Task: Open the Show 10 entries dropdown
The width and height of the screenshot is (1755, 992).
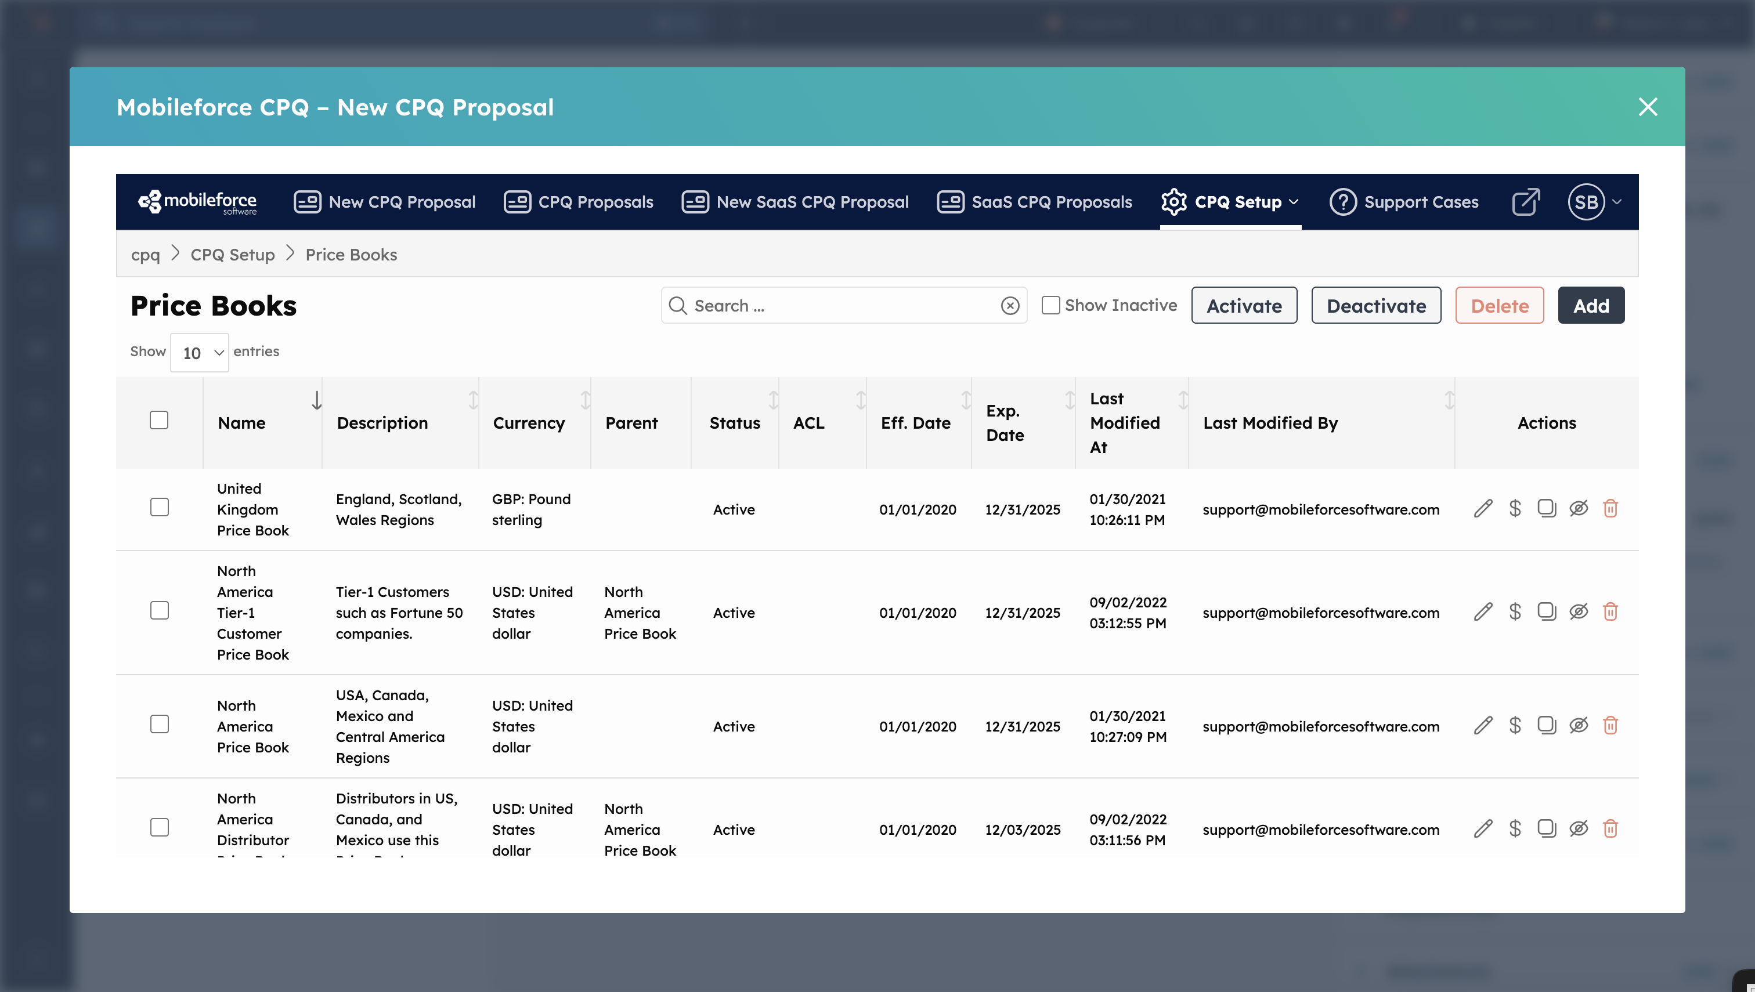Action: pyautogui.click(x=199, y=353)
